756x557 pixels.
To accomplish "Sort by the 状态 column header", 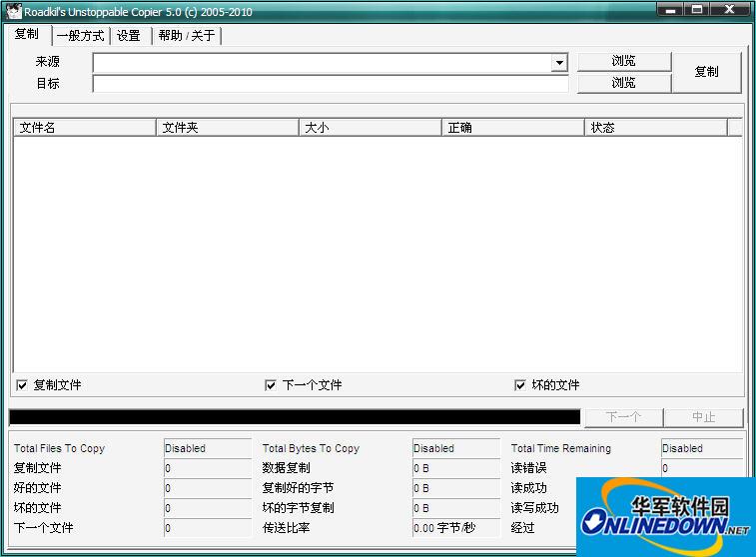I will [x=656, y=128].
